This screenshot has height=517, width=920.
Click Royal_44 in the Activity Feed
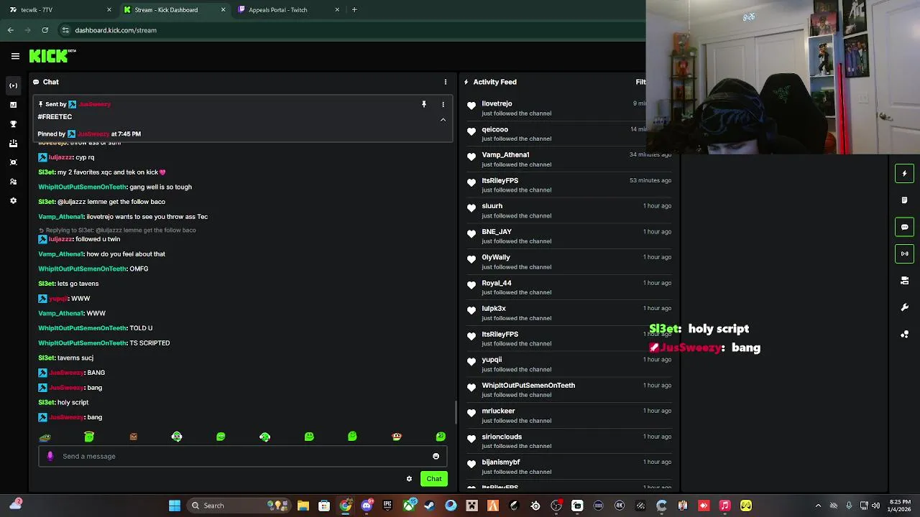496,283
